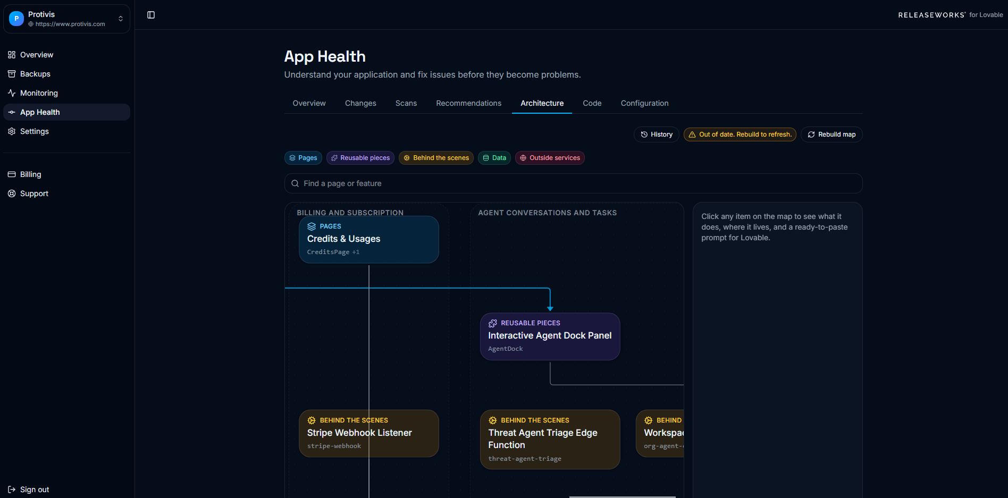The height and width of the screenshot is (498, 1008).
Task: Switch to the Code tab
Action: [x=592, y=103]
